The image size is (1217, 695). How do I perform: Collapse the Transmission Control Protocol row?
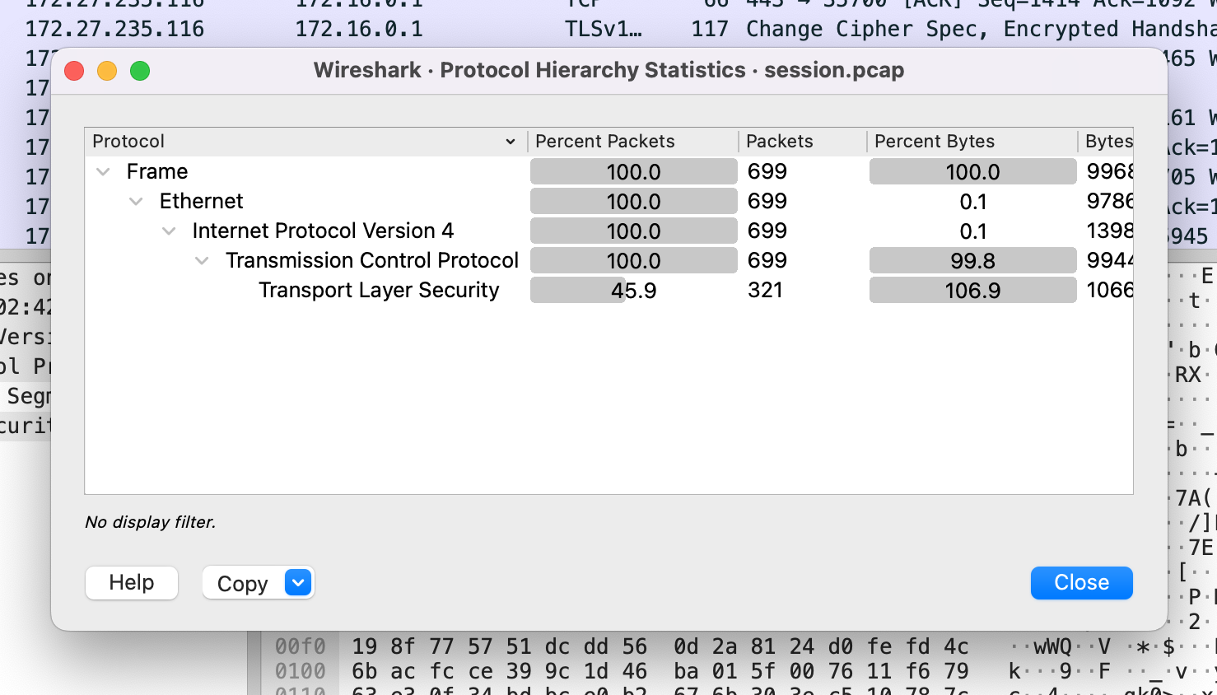[202, 260]
